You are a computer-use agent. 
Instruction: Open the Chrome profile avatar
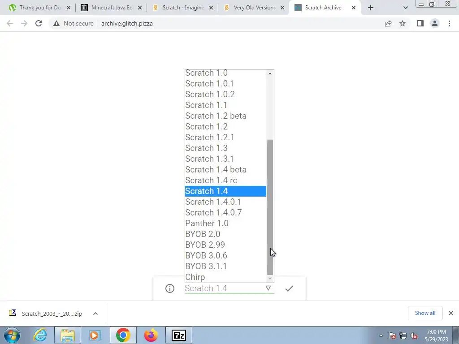435,23
